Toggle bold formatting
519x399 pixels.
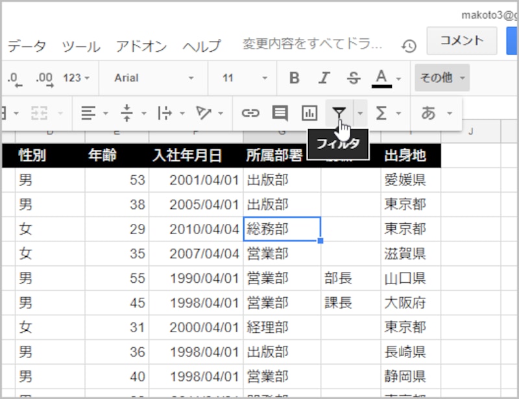point(294,77)
